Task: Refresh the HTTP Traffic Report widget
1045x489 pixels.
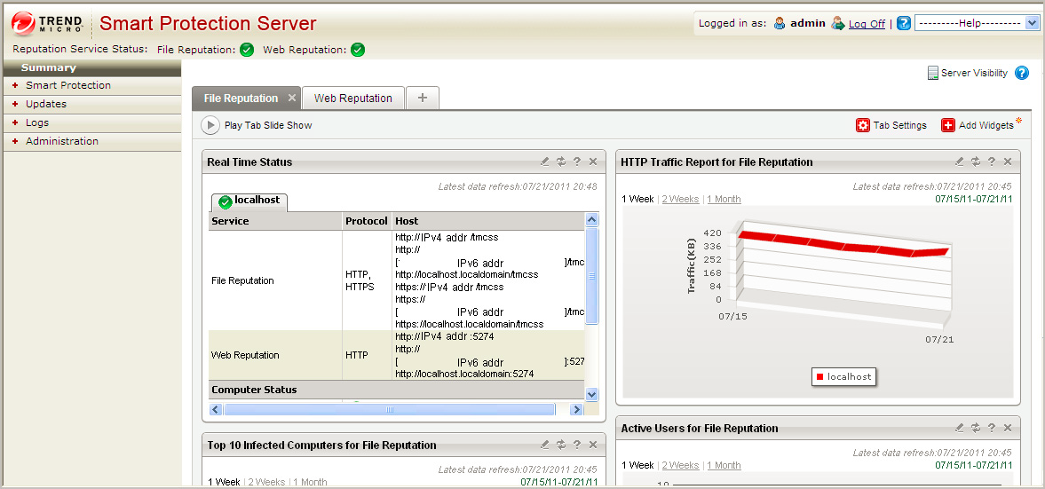Action: (975, 162)
